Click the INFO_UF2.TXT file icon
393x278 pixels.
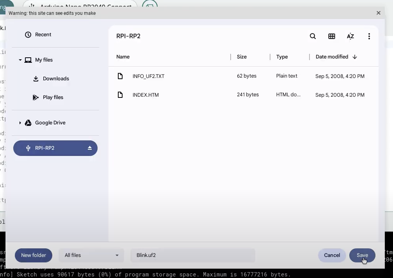pos(120,76)
